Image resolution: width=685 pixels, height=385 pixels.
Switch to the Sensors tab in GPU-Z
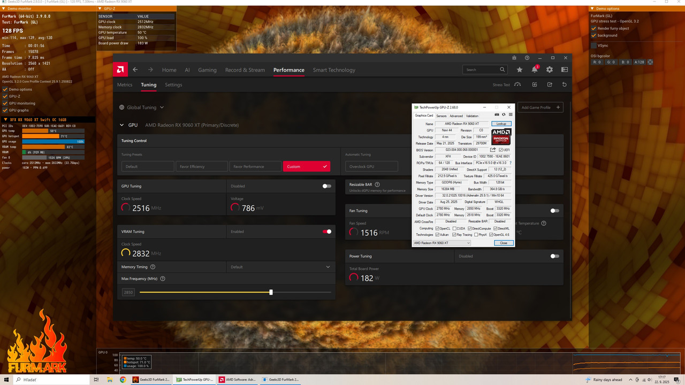442,115
